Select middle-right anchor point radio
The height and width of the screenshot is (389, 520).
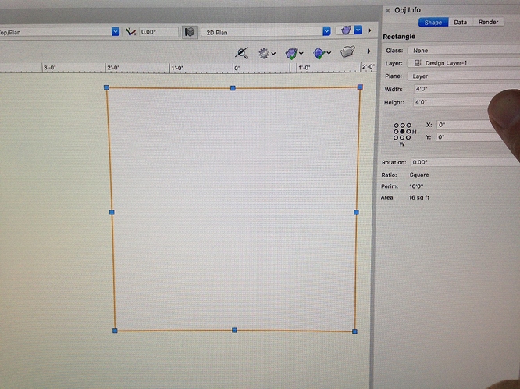(408, 132)
